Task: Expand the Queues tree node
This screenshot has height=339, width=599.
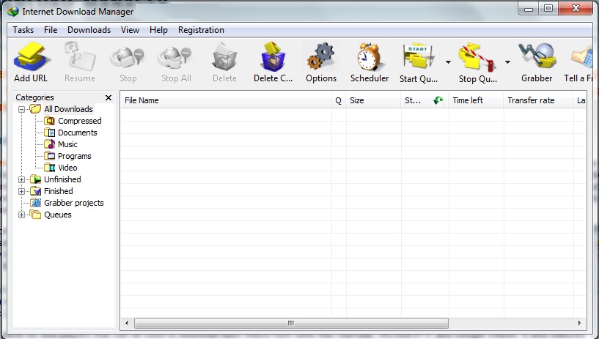Action: (22, 215)
